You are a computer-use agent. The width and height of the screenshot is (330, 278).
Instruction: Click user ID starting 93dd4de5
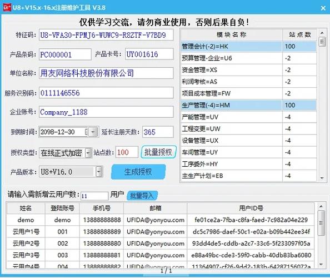[251, 244]
